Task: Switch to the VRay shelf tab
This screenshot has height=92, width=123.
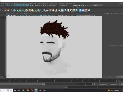Action: coord(78,8)
